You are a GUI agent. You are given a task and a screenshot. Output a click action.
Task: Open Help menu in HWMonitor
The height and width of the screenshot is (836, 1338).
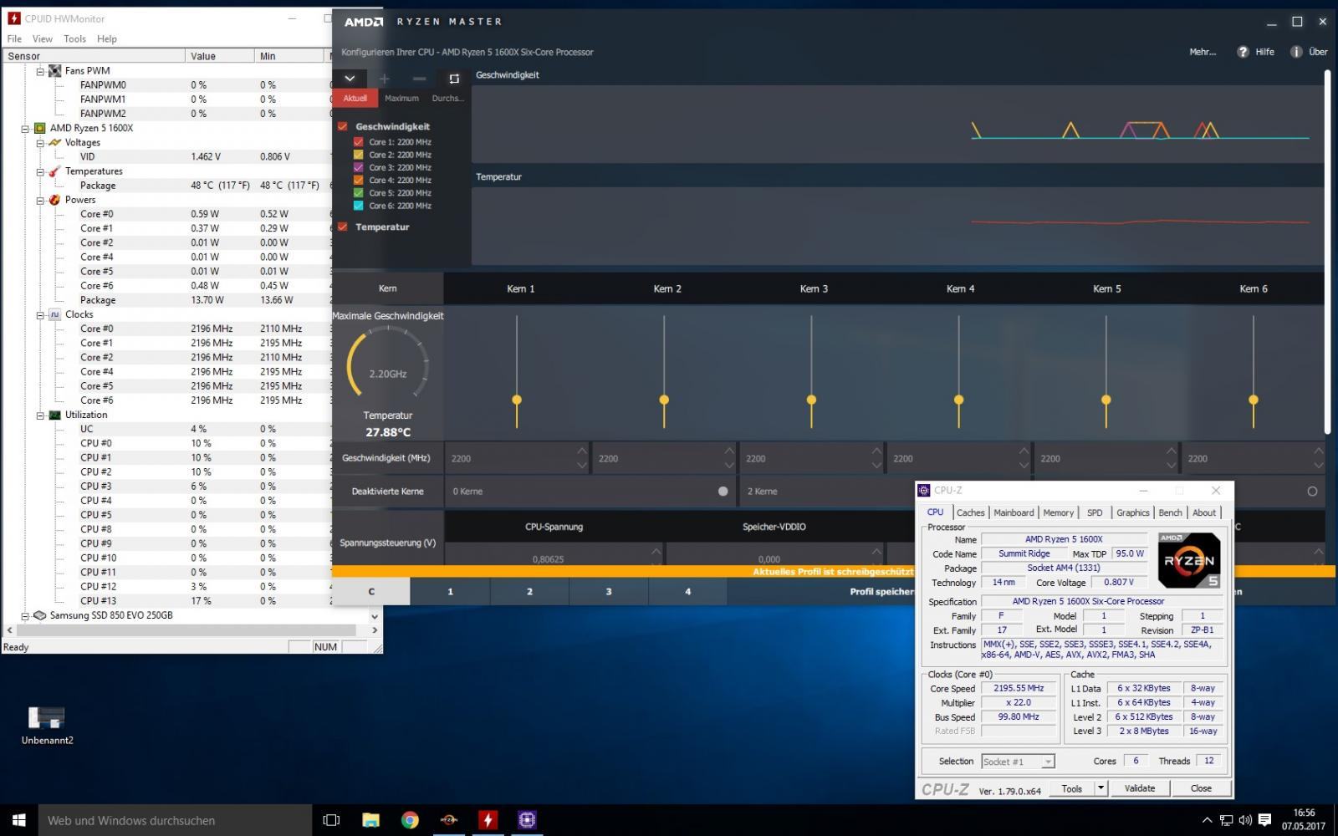107,38
